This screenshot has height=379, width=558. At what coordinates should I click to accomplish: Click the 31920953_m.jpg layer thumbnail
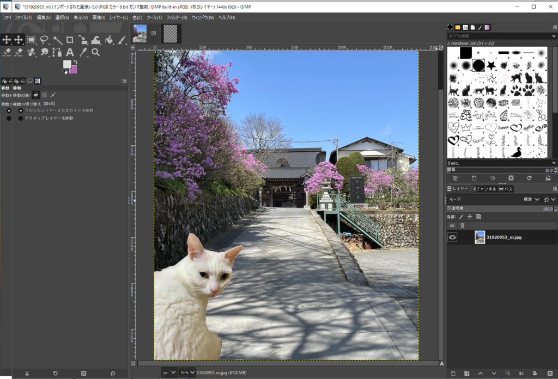[x=480, y=238]
